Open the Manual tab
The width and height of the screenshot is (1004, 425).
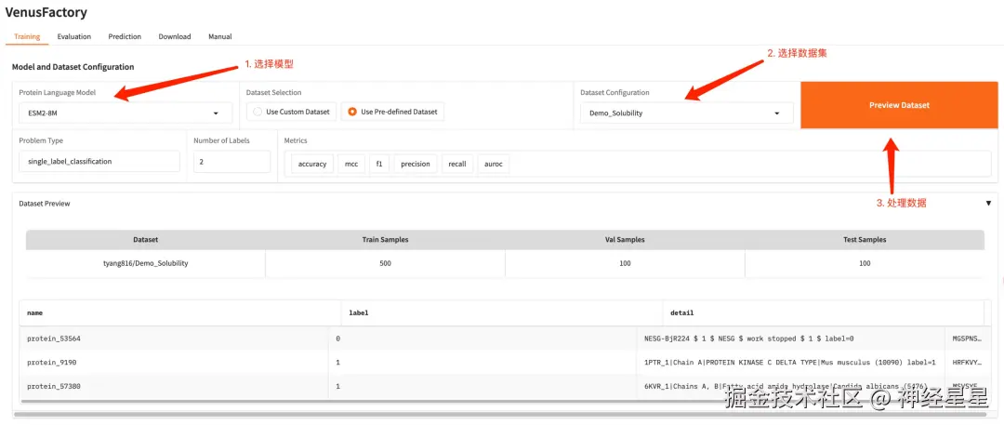(x=220, y=36)
